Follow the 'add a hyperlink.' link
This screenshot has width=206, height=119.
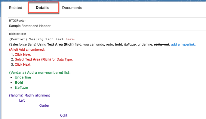183,44
